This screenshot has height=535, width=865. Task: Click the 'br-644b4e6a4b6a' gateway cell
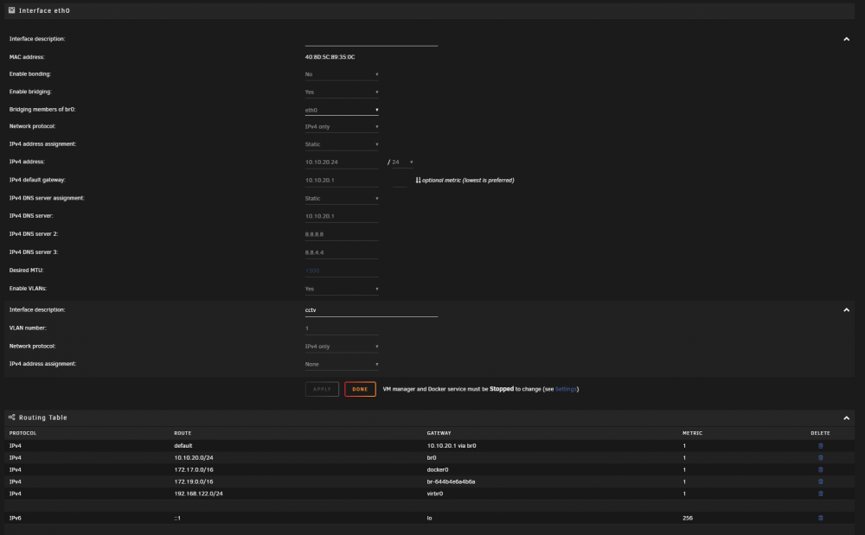(451, 481)
